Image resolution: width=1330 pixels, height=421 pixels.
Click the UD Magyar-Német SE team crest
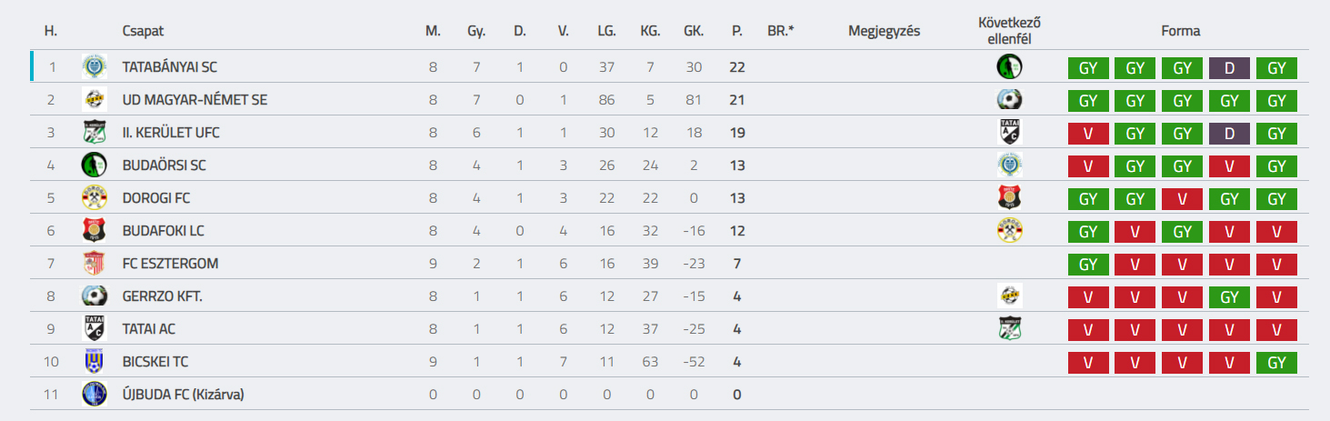coord(94,99)
